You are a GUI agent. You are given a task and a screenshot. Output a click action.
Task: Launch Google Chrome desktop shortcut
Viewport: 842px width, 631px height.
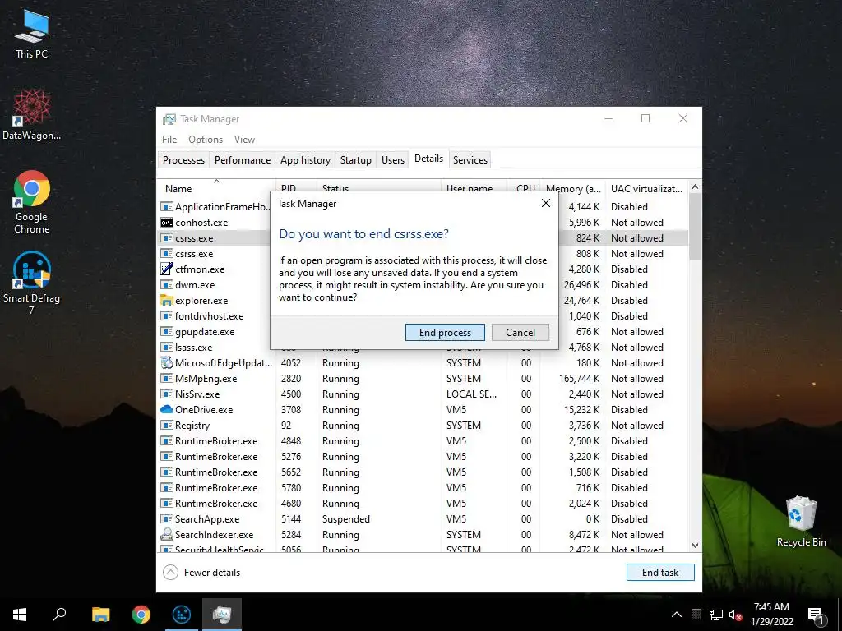click(x=32, y=202)
